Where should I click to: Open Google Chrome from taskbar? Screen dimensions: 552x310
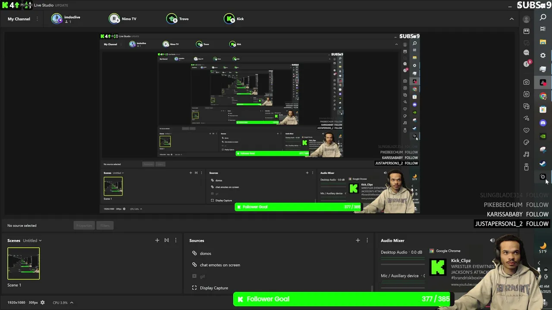coord(543,96)
